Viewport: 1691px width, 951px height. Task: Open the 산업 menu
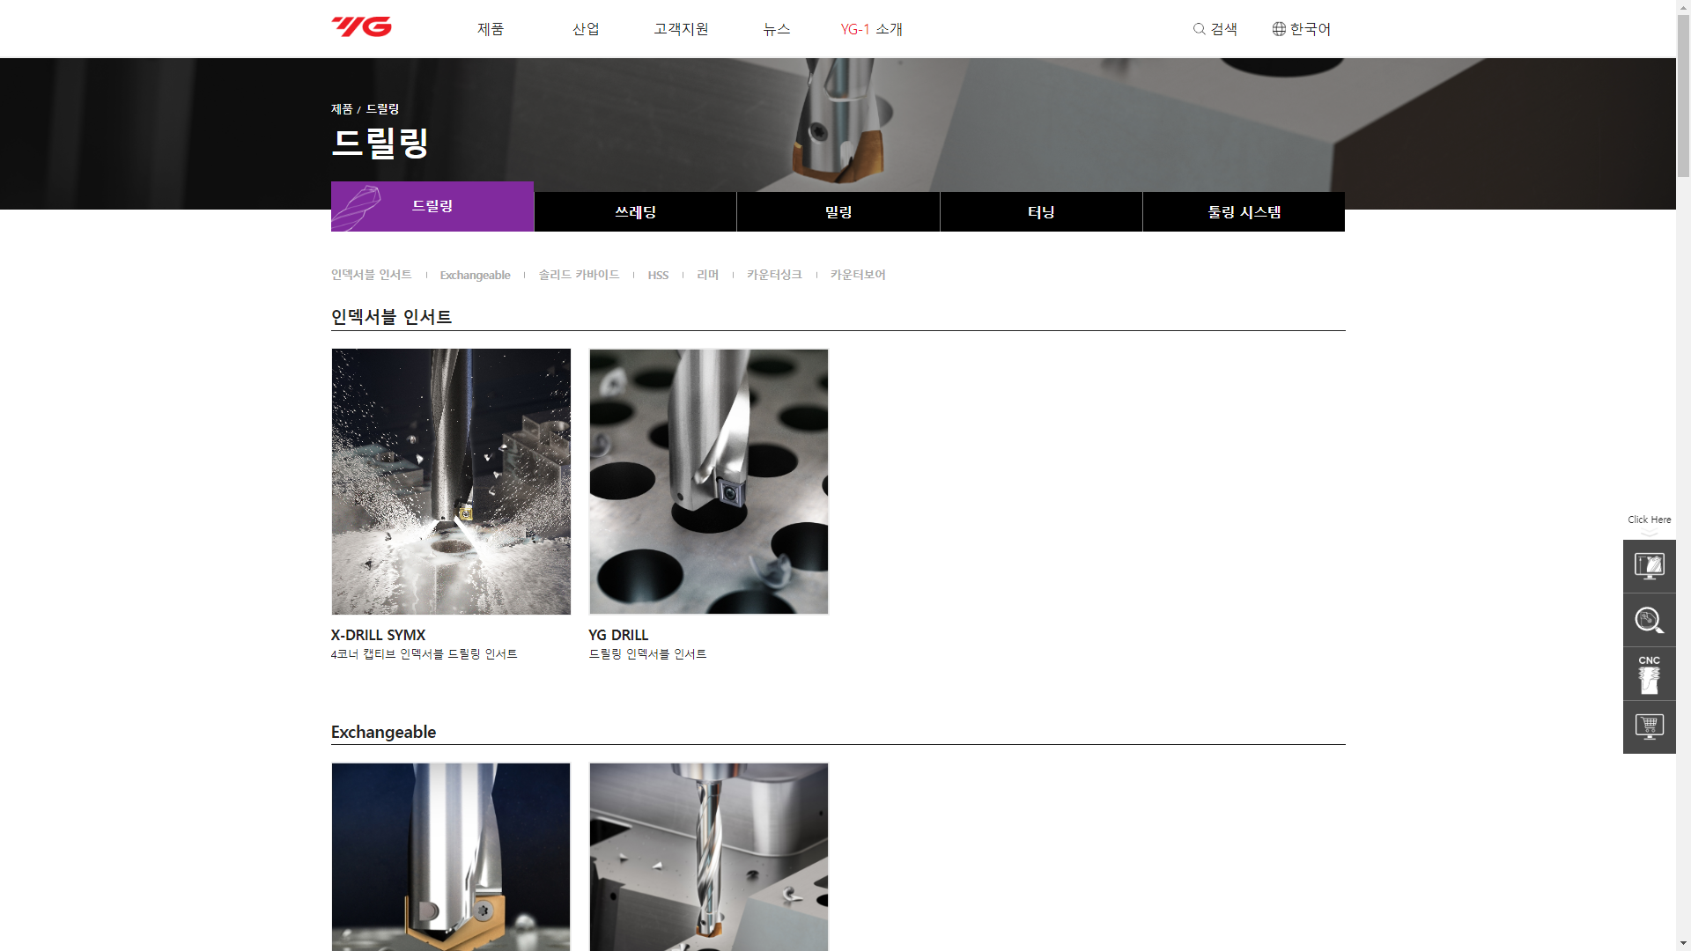586,29
